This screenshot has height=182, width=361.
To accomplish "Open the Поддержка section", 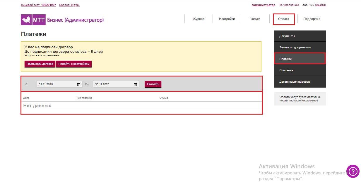I will point(312,19).
